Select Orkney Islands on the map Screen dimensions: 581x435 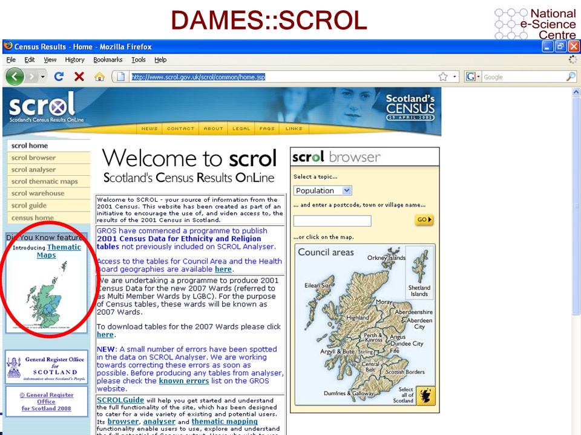(386, 257)
